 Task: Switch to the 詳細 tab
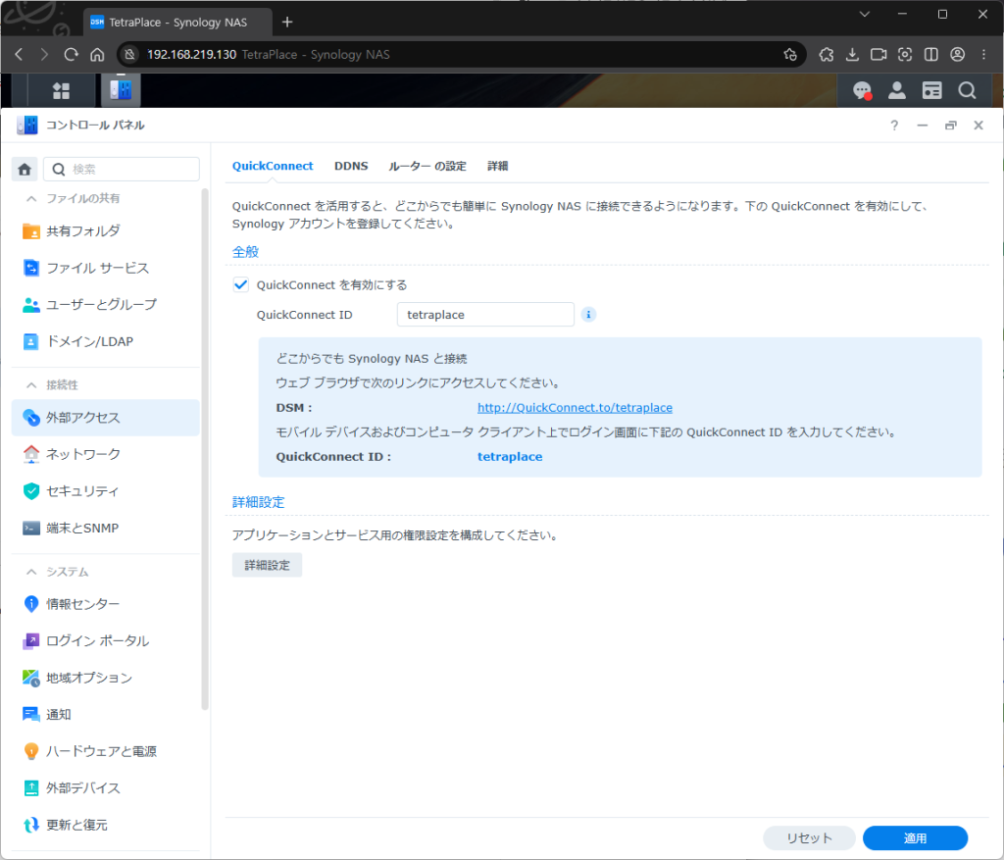497,166
